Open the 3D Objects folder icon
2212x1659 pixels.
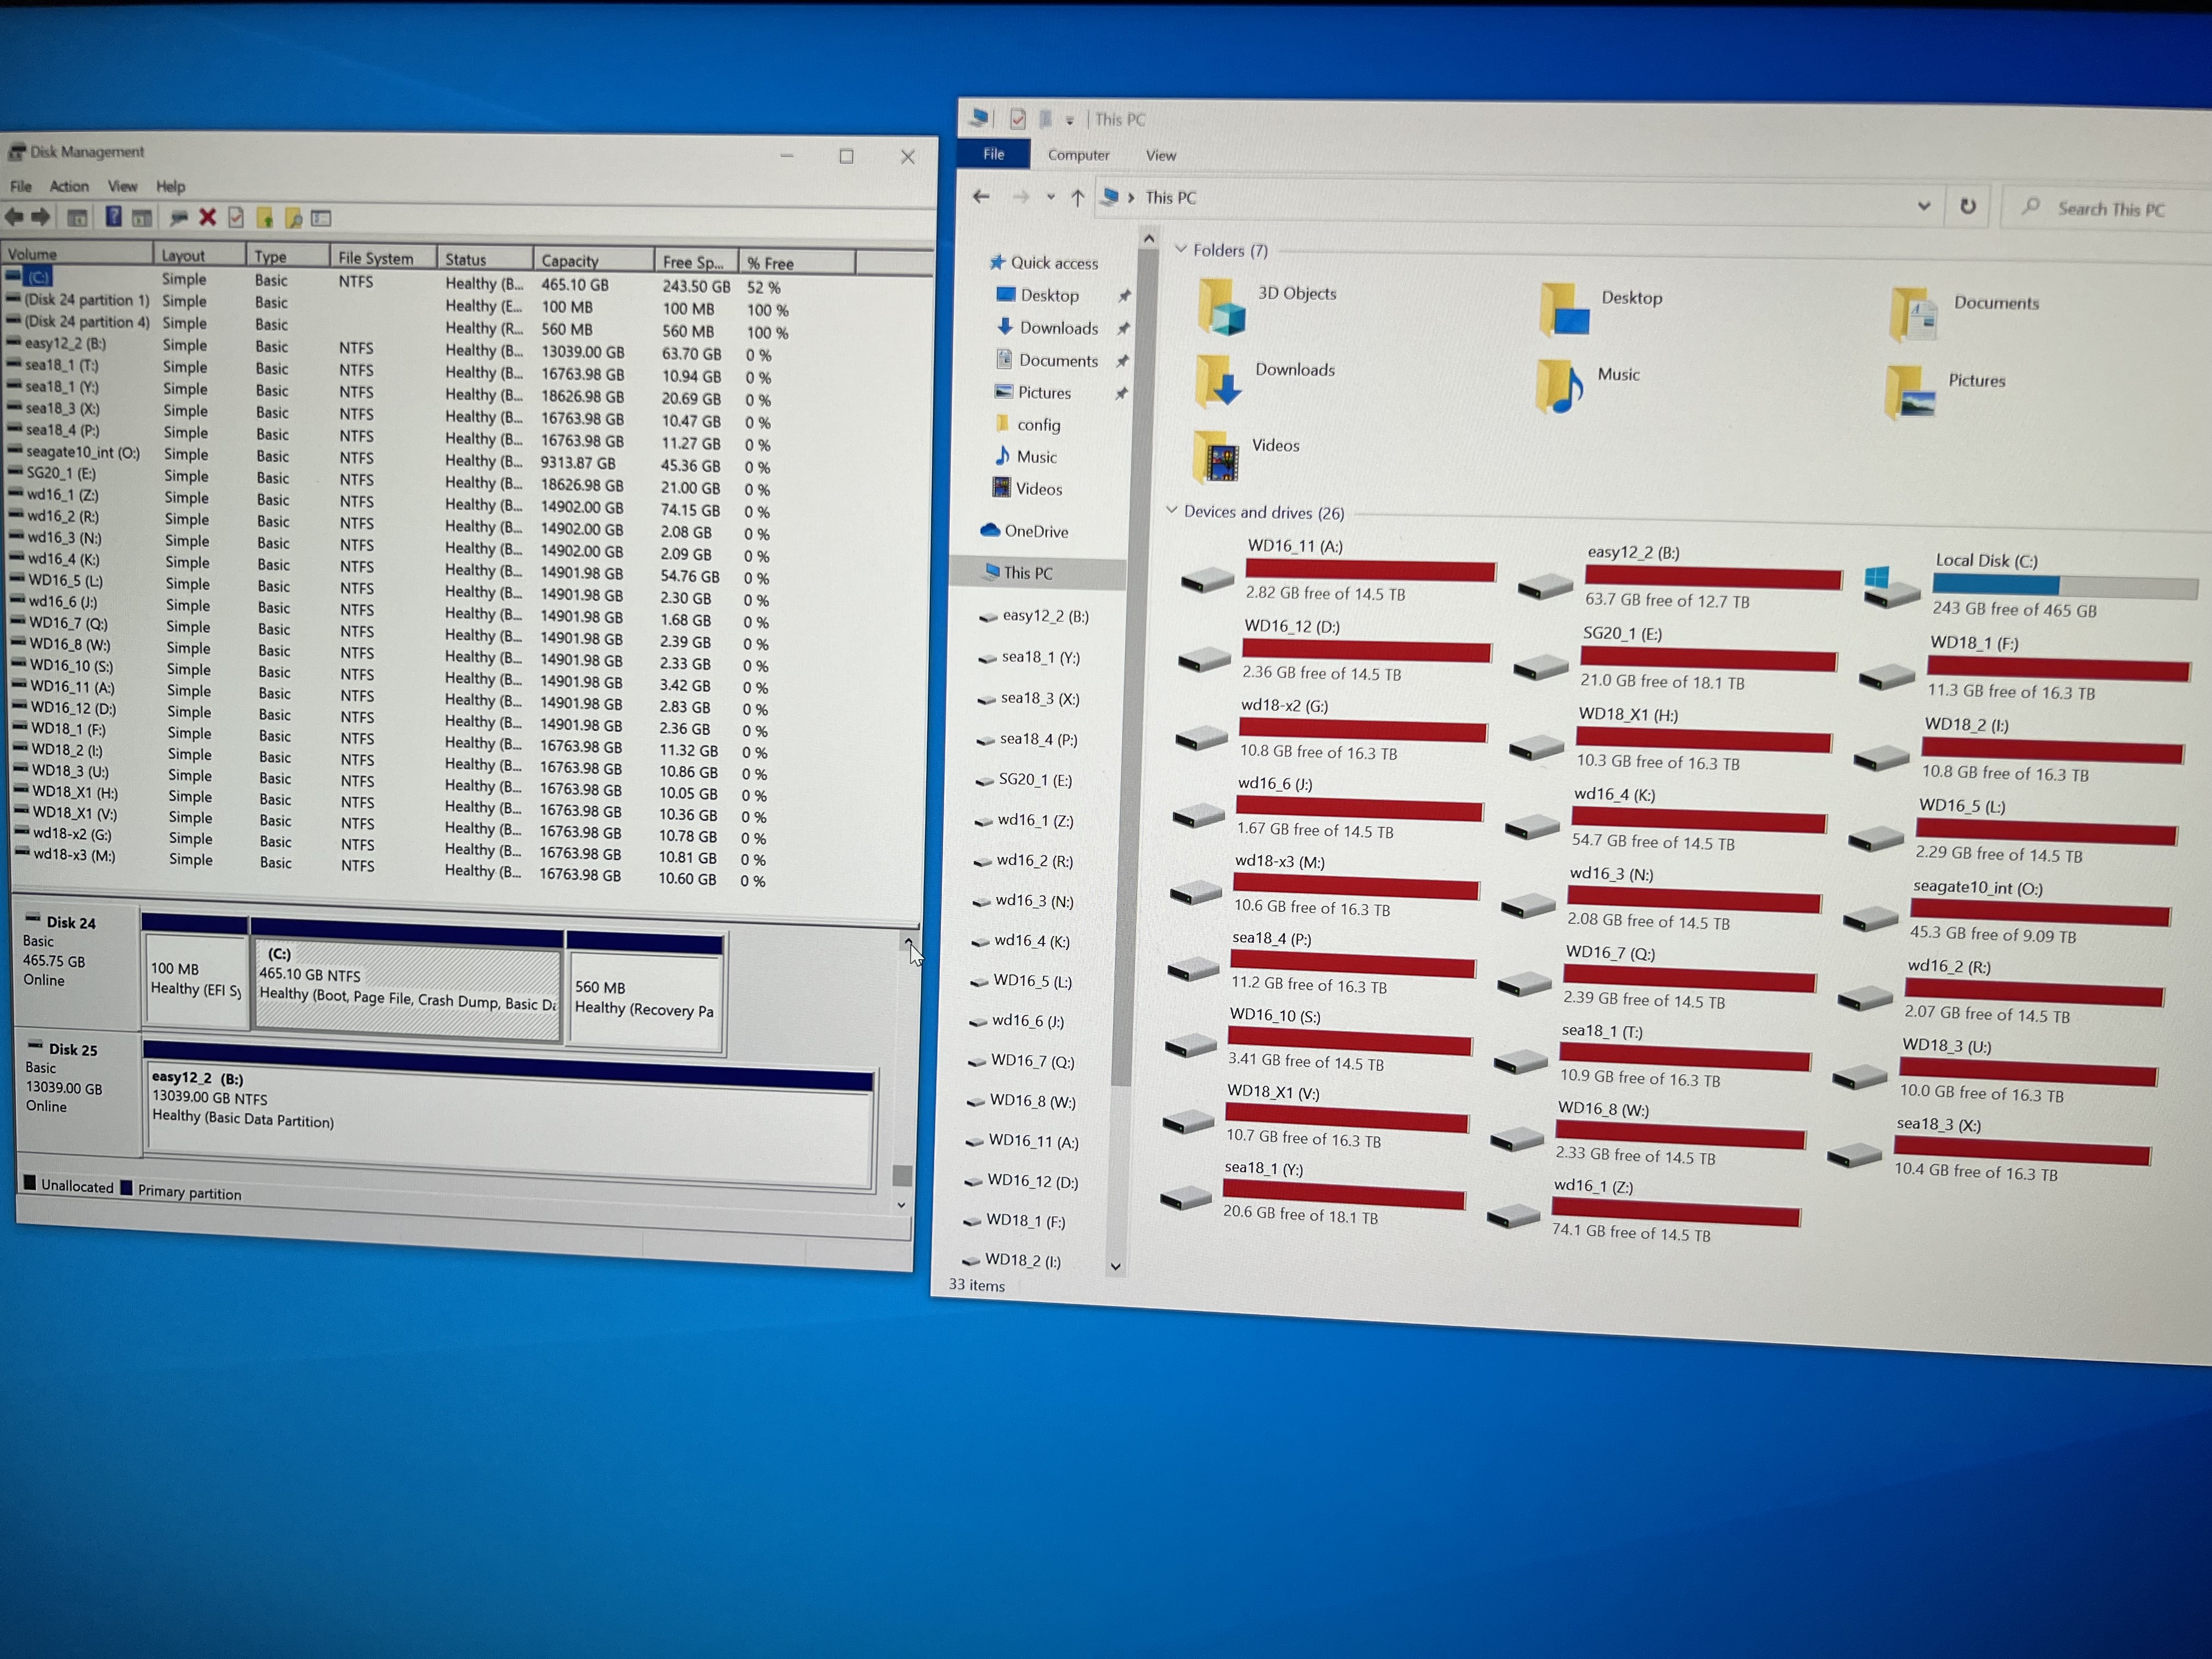[1222, 306]
